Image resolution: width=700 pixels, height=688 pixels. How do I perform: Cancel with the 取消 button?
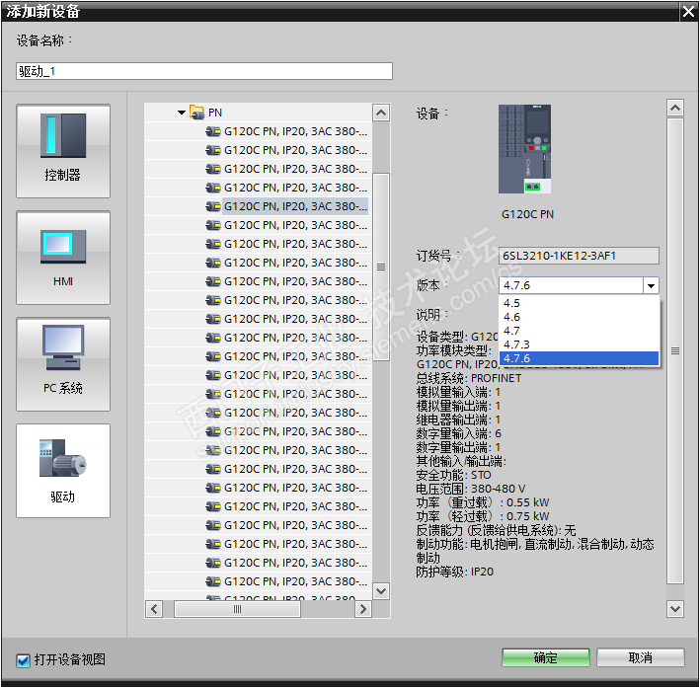tap(640, 657)
